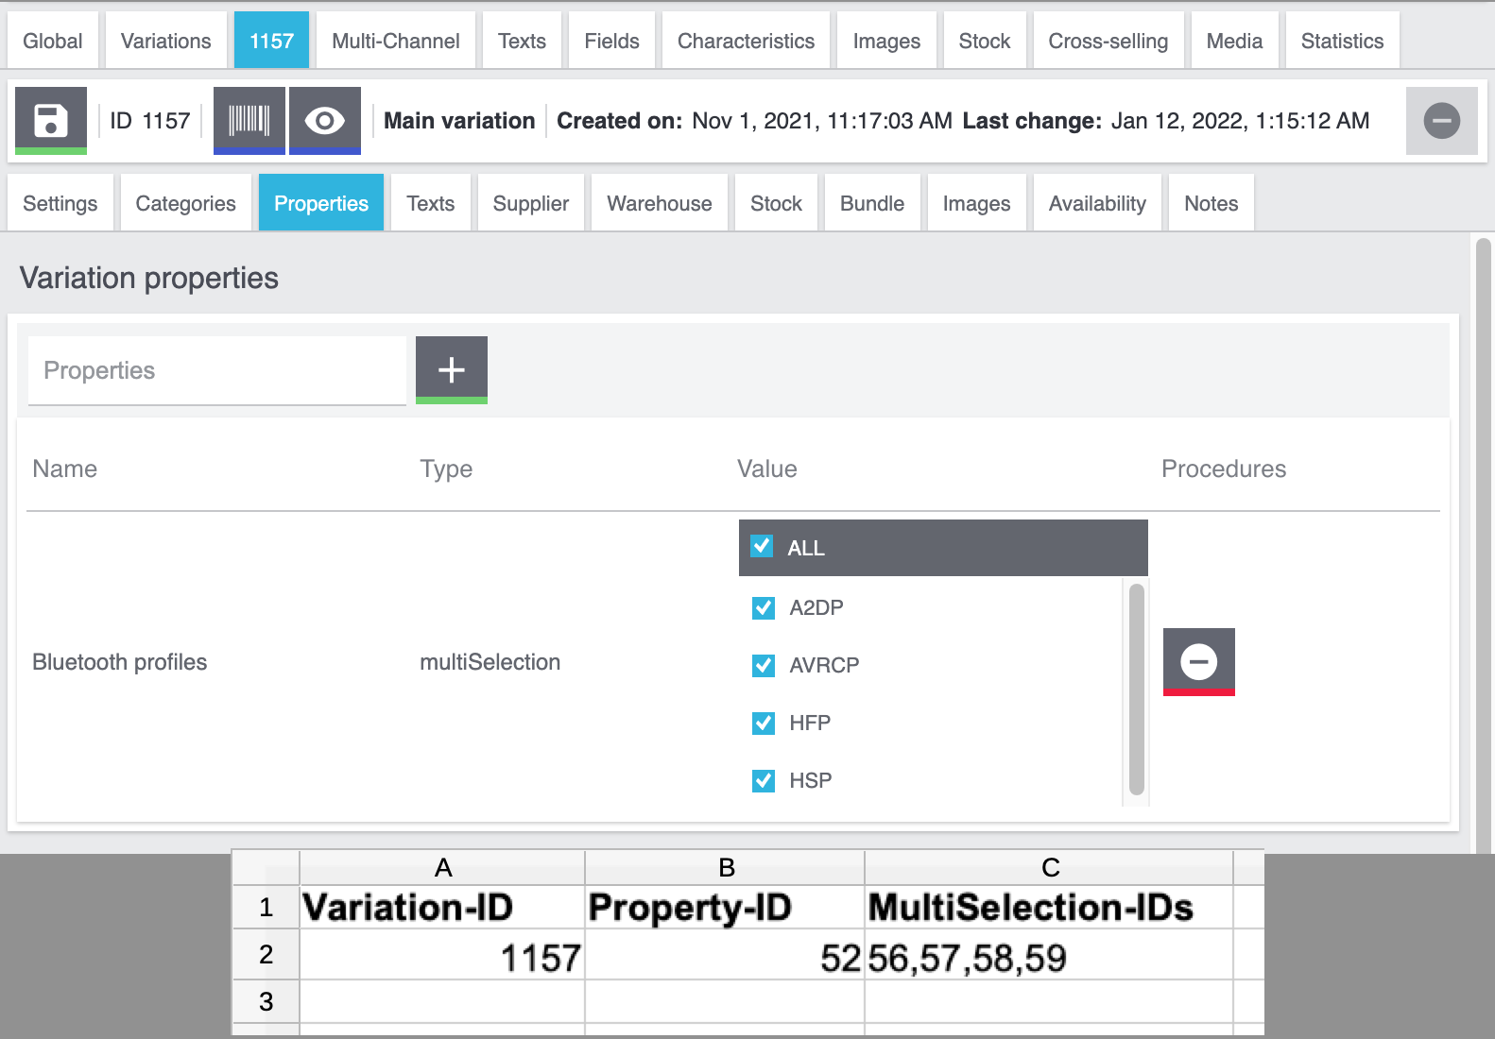Click the gray minus icon in header
1495x1039 pixels.
pyautogui.click(x=1441, y=121)
